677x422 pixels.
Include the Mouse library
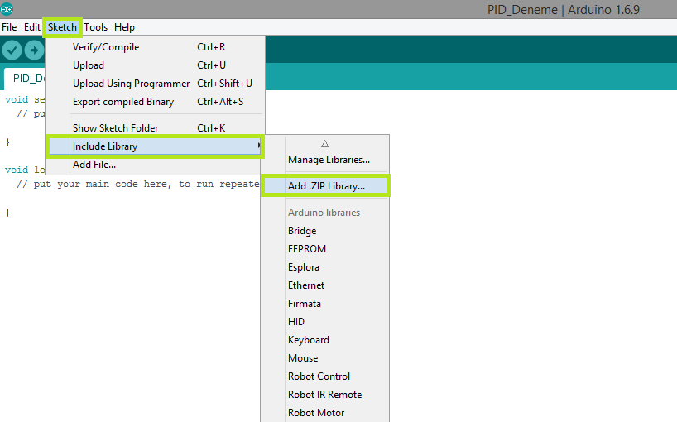[x=325, y=358]
